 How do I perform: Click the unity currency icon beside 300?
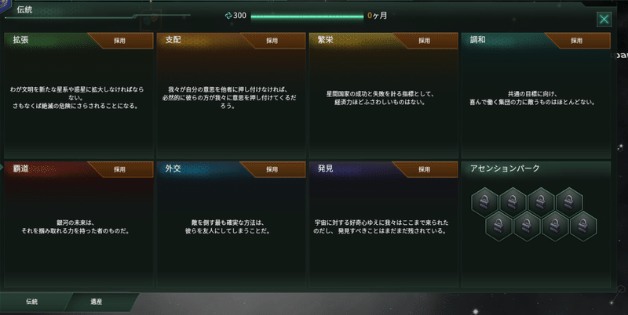228,16
